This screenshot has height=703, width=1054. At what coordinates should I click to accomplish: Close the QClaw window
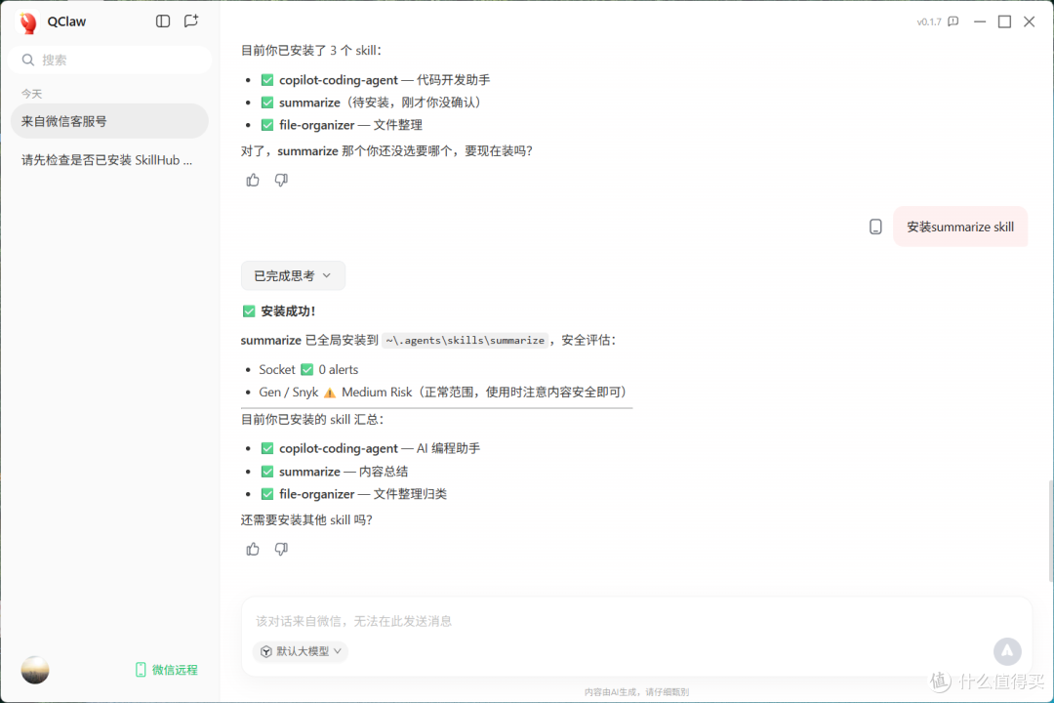point(1030,21)
